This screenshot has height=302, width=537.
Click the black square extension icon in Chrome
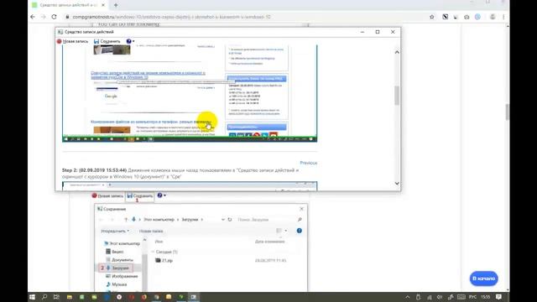[x=446, y=17]
